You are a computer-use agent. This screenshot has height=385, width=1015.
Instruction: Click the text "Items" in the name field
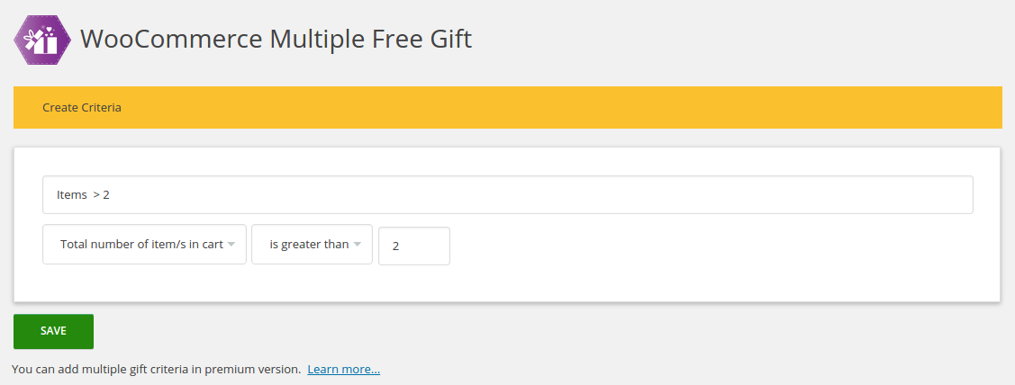point(72,195)
